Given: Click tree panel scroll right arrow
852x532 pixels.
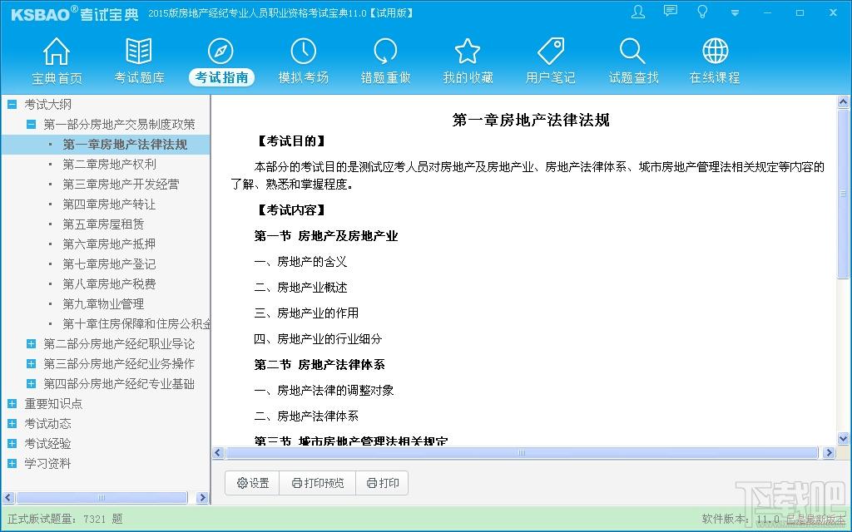Looking at the screenshot, I should tap(202, 497).
